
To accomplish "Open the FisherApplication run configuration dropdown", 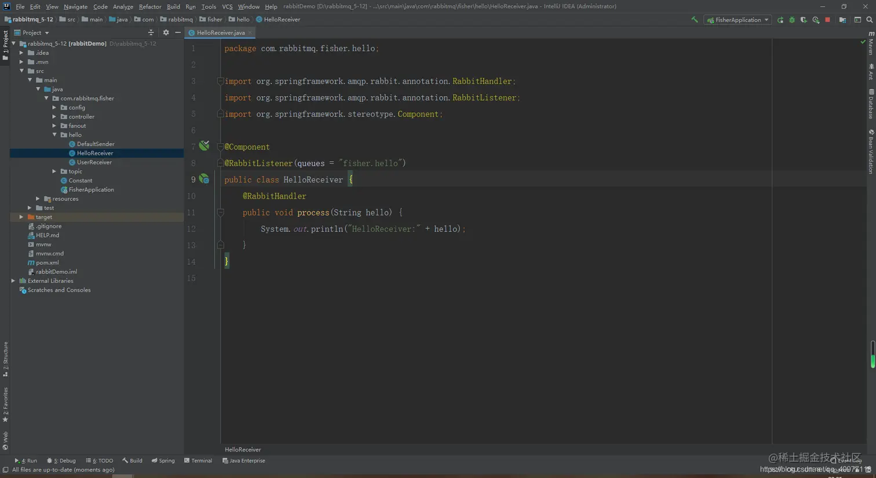I will pos(738,20).
